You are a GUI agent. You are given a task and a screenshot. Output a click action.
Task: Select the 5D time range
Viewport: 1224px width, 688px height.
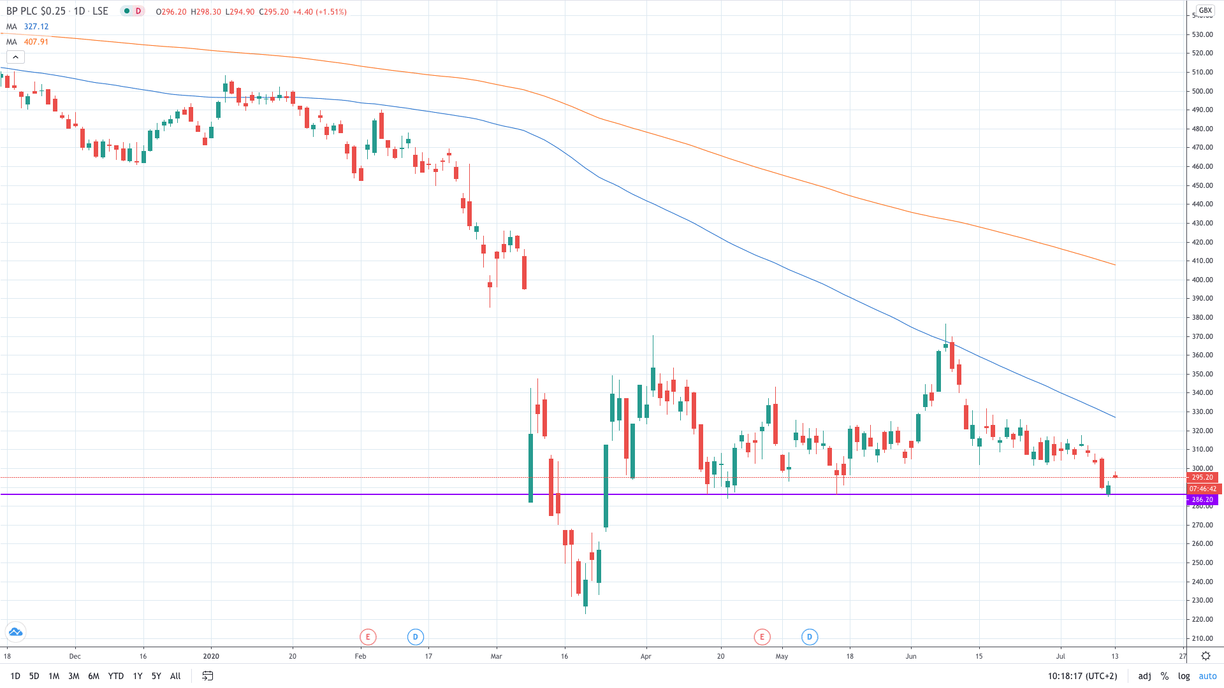coord(34,676)
